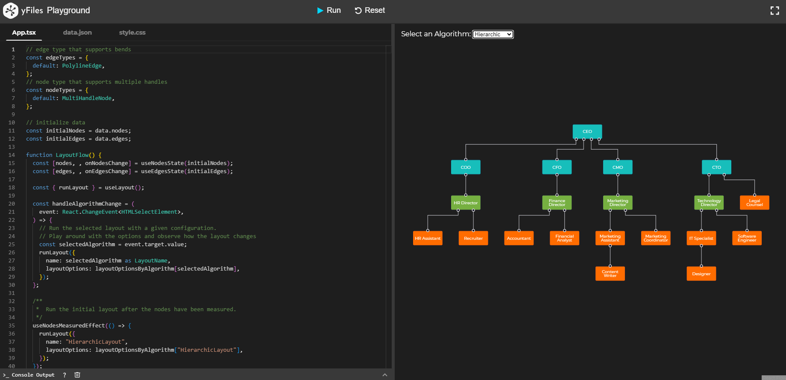
Task: Select the Recruiter node
Action: tap(473, 238)
